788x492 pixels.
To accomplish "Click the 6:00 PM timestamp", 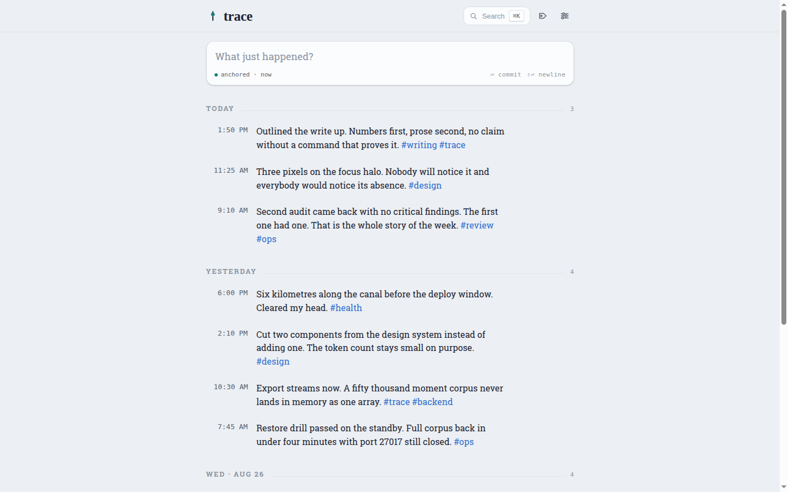I will tap(233, 293).
